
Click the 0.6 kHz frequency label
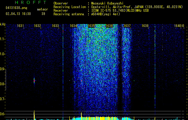2,114
